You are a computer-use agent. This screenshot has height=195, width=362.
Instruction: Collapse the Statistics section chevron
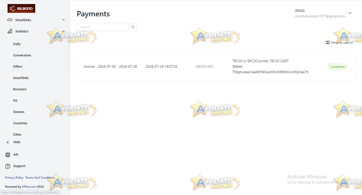tap(64, 31)
